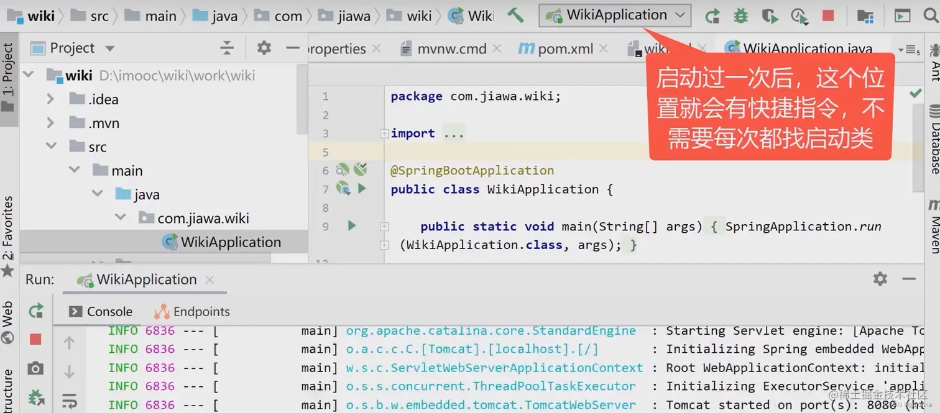This screenshot has height=413, width=940.
Task: Stop the process using Run panel red square
Action: [x=35, y=339]
